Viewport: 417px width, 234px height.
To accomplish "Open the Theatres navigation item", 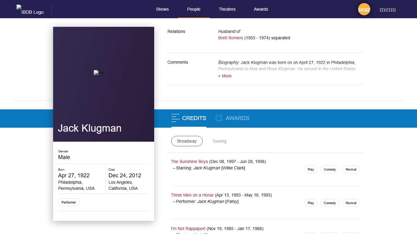I will (227, 9).
